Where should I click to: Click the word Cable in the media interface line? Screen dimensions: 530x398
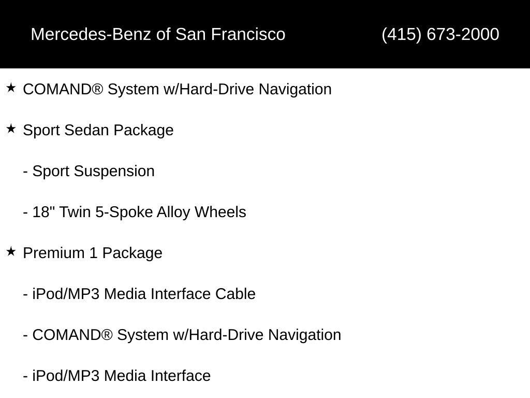click(x=235, y=294)
